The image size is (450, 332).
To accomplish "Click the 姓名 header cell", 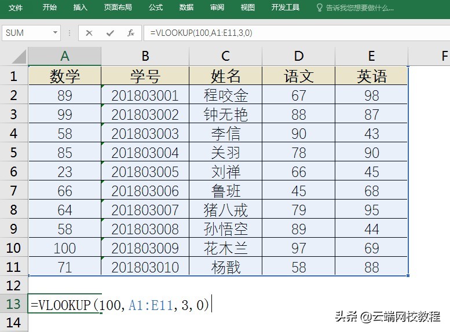I will coord(225,76).
